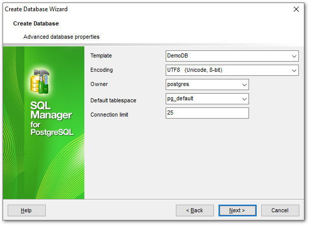Click the bold Create Database heading
Image resolution: width=309 pixels, height=225 pixels.
pos(36,23)
